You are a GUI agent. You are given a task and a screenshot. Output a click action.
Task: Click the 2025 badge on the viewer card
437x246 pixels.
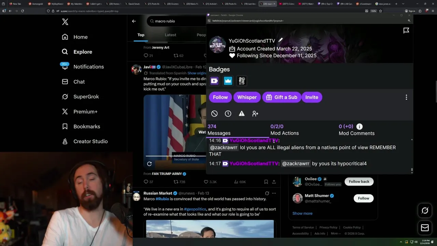[242, 81]
